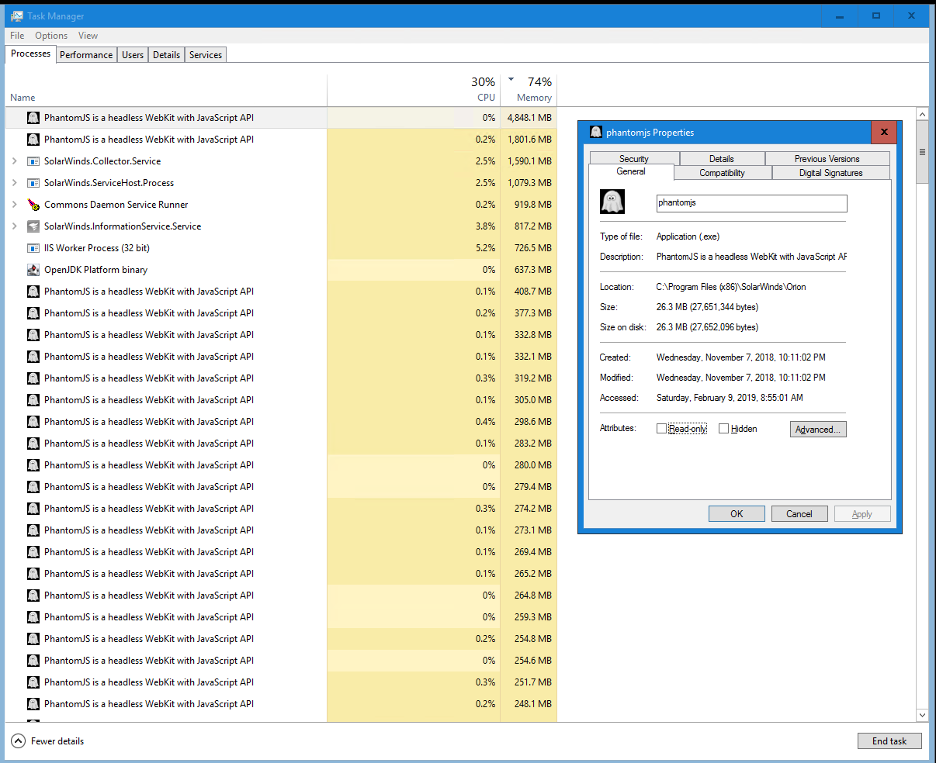The image size is (936, 763).
Task: Tick the Read-only attribute checkbox
Action: 661,429
